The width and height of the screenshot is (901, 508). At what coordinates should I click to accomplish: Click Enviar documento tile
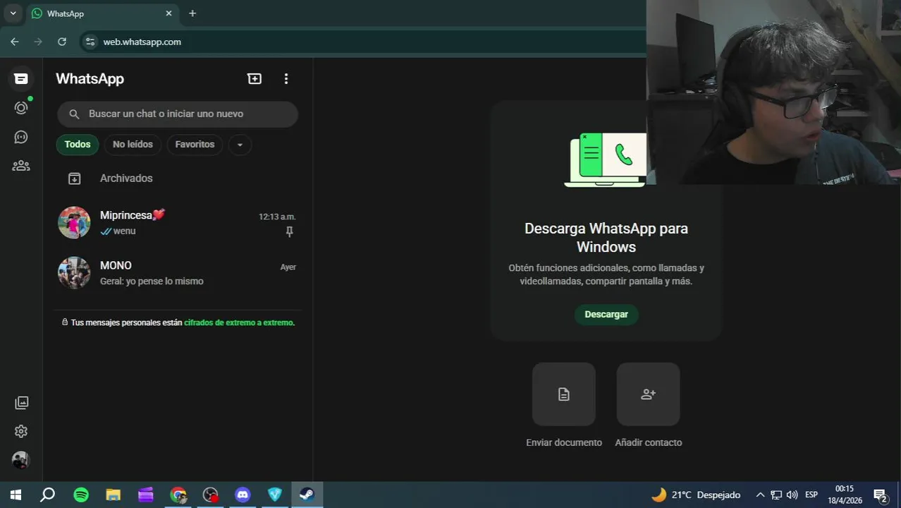click(564, 394)
